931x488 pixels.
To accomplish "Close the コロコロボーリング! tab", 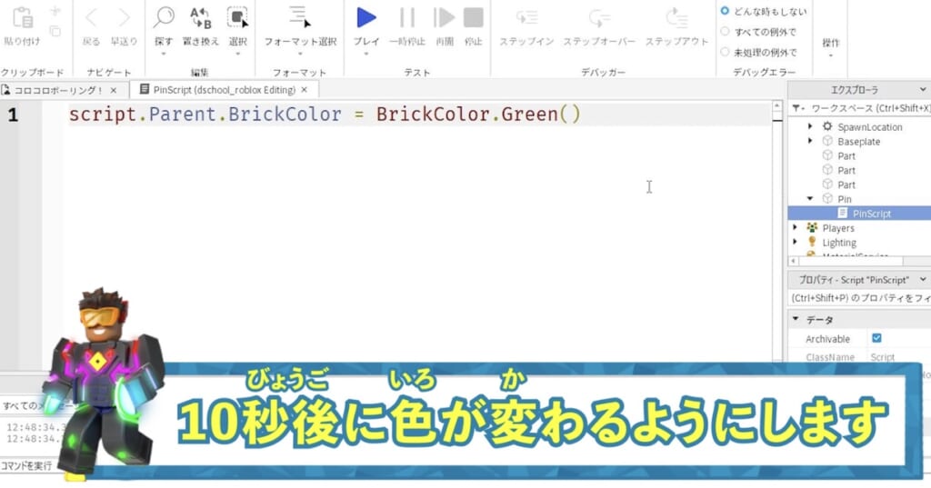I will pyautogui.click(x=114, y=90).
